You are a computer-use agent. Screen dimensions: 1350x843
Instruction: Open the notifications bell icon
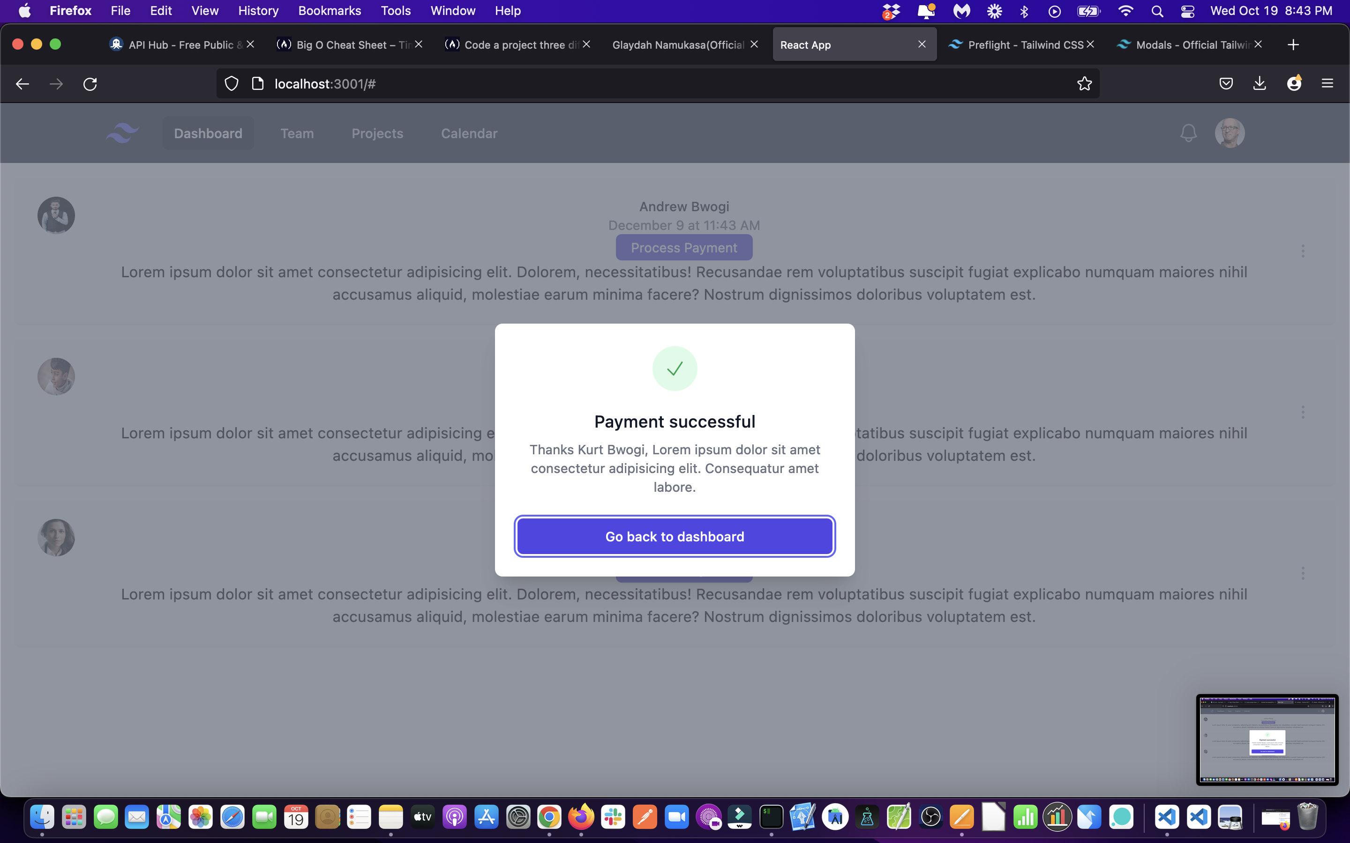click(1188, 133)
